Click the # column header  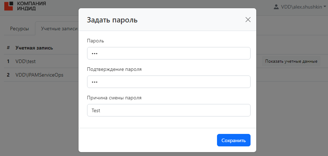(x=8, y=48)
